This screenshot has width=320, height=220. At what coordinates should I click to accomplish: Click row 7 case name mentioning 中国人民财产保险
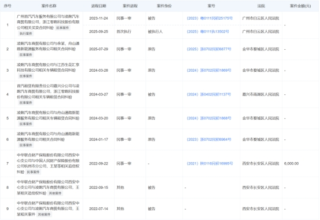(48, 163)
